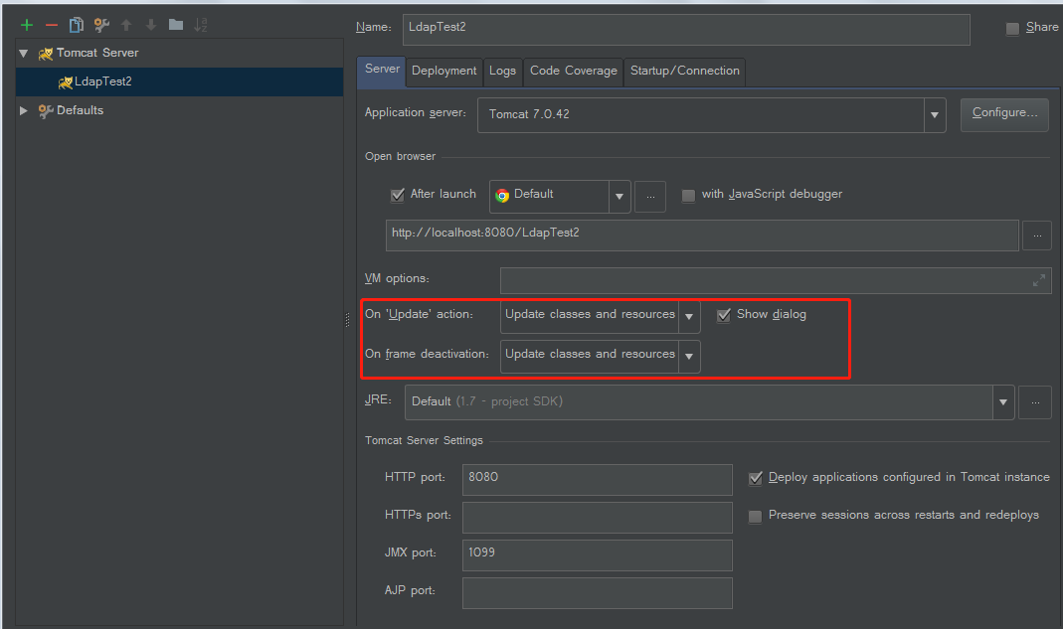This screenshot has width=1063, height=629.
Task: Open the JRE dropdown
Action: click(x=1003, y=402)
